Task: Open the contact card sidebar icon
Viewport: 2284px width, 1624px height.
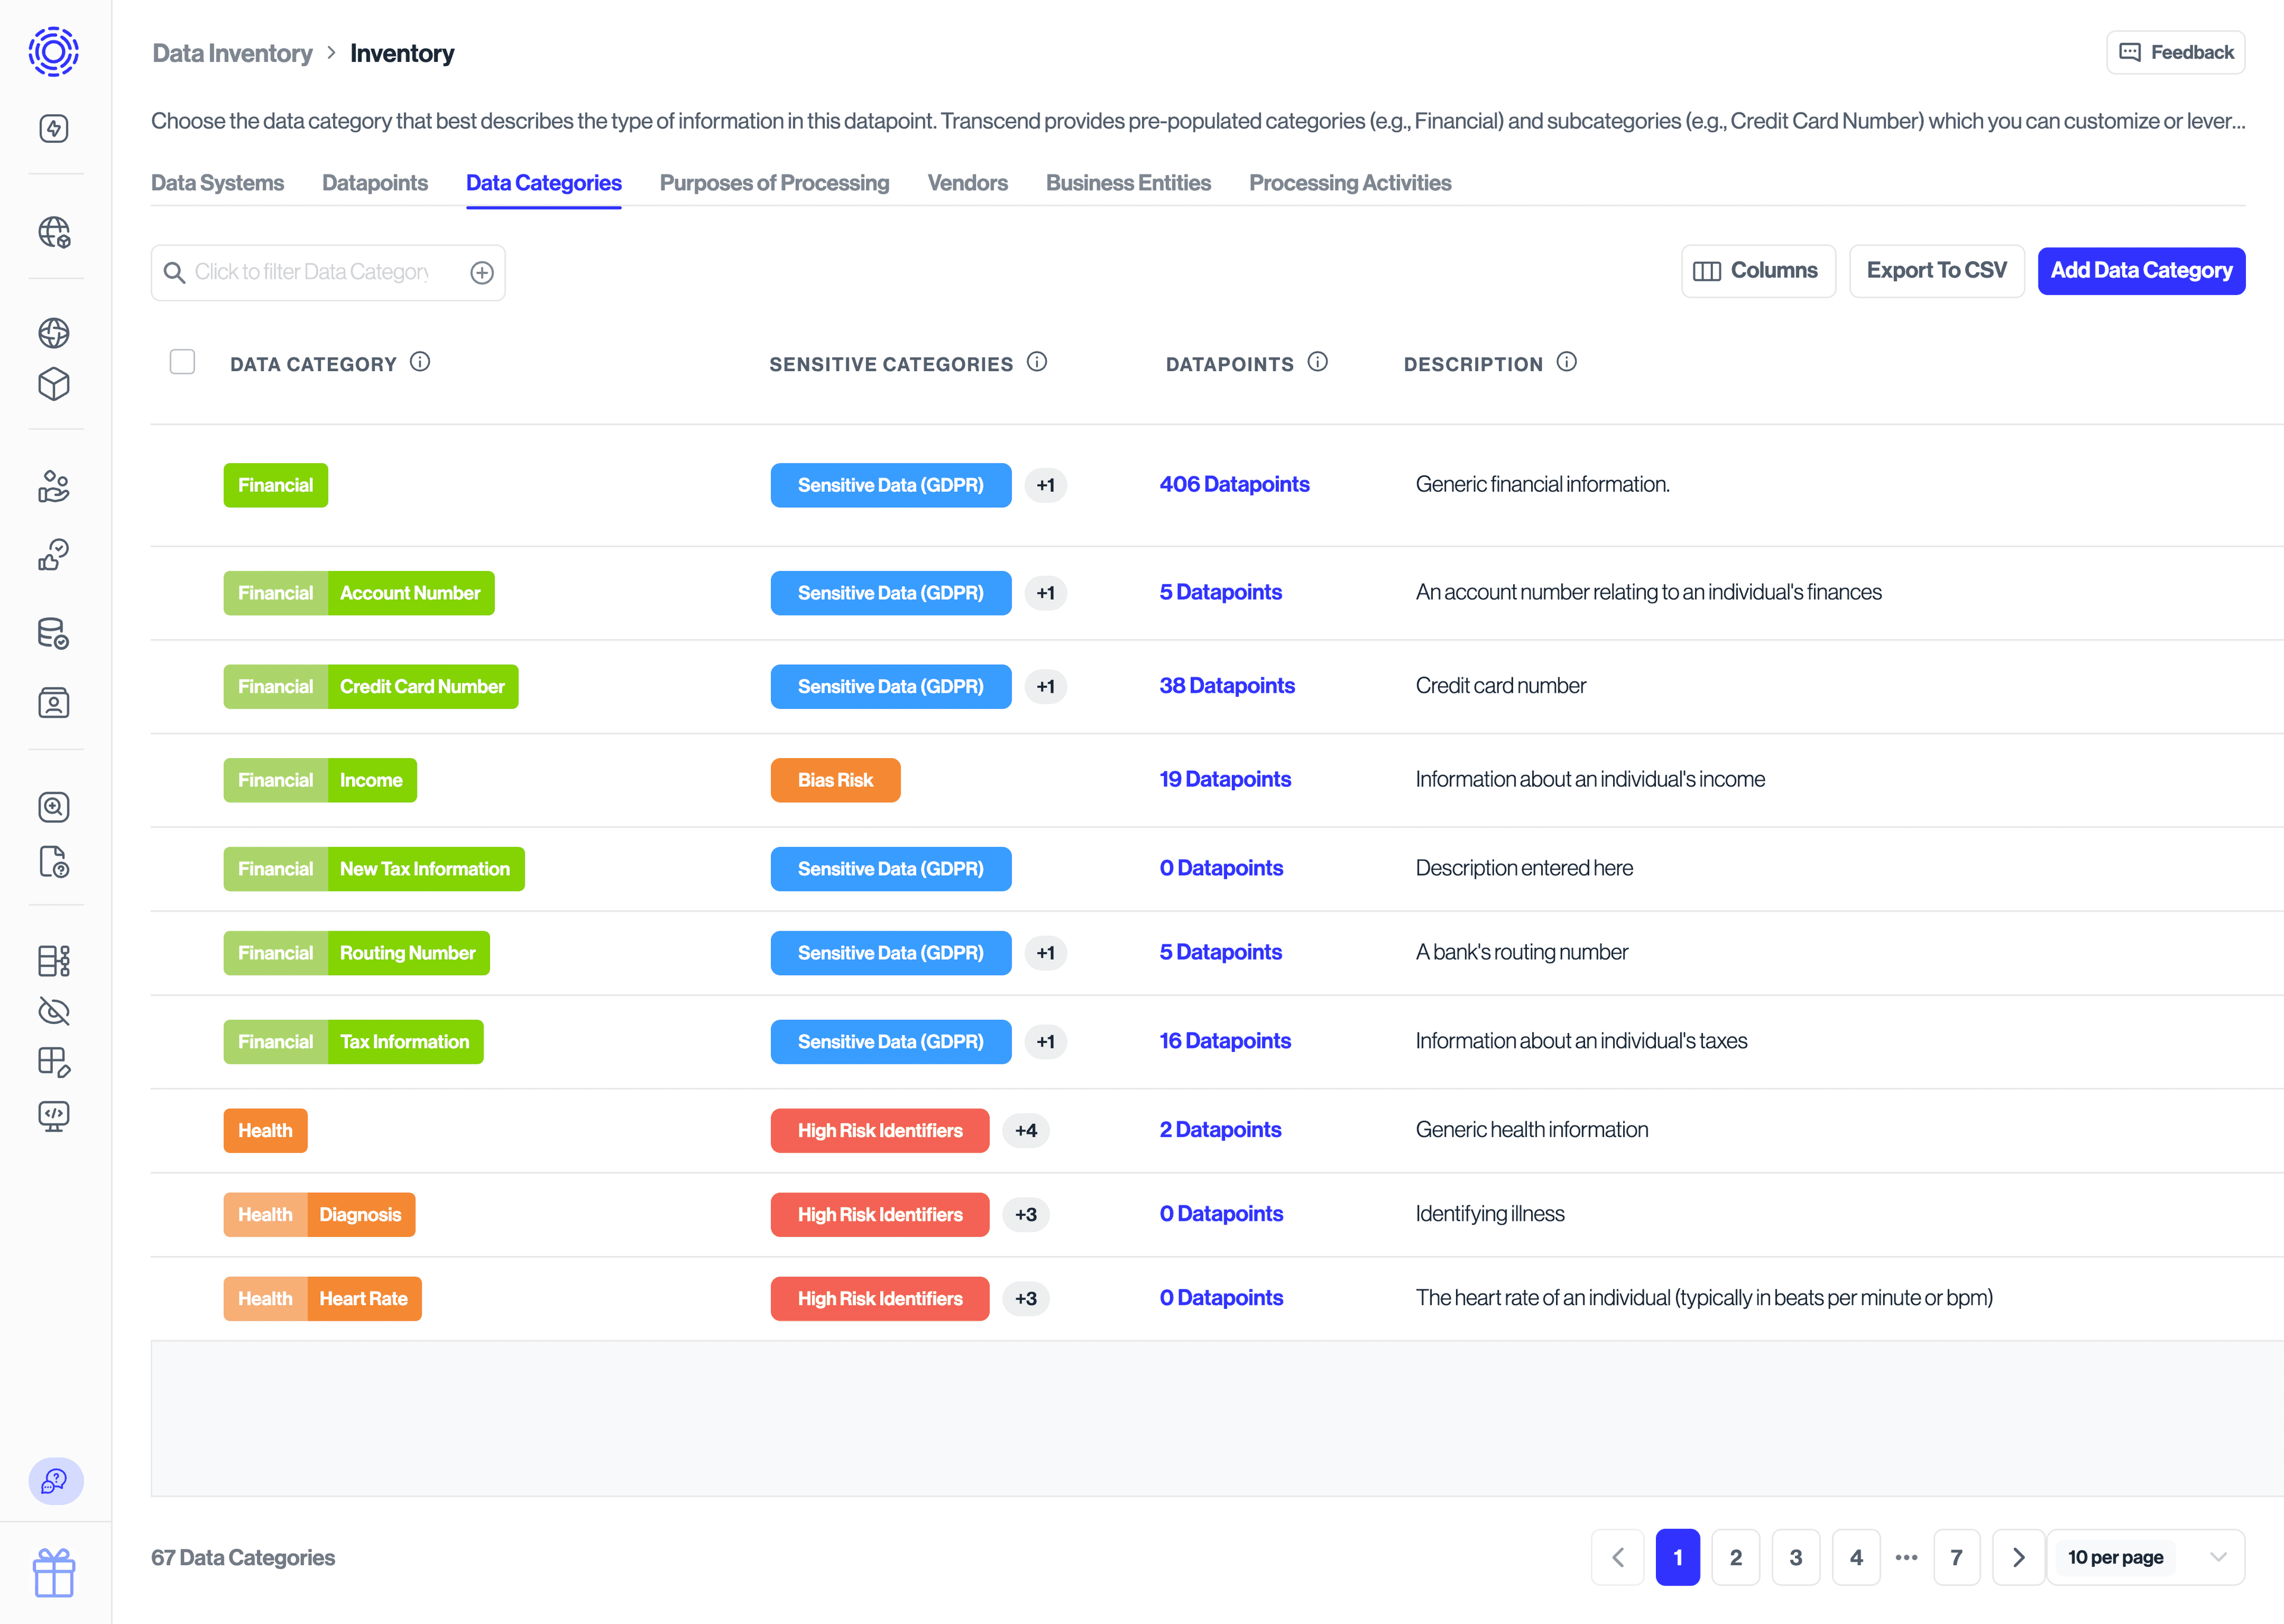Action: click(55, 703)
